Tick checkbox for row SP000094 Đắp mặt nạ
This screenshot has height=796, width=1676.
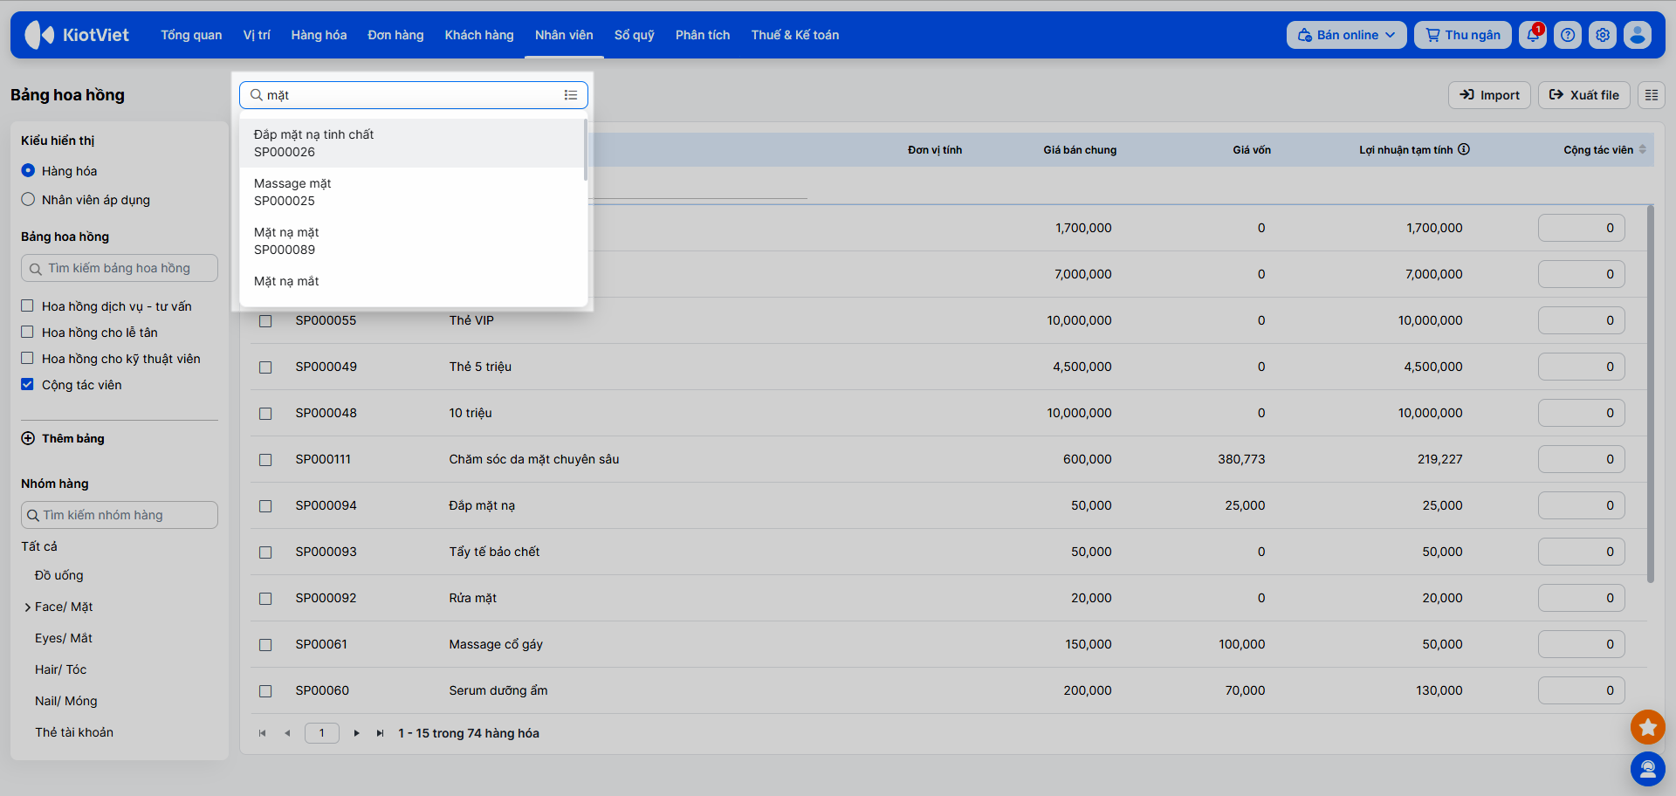coord(265,506)
